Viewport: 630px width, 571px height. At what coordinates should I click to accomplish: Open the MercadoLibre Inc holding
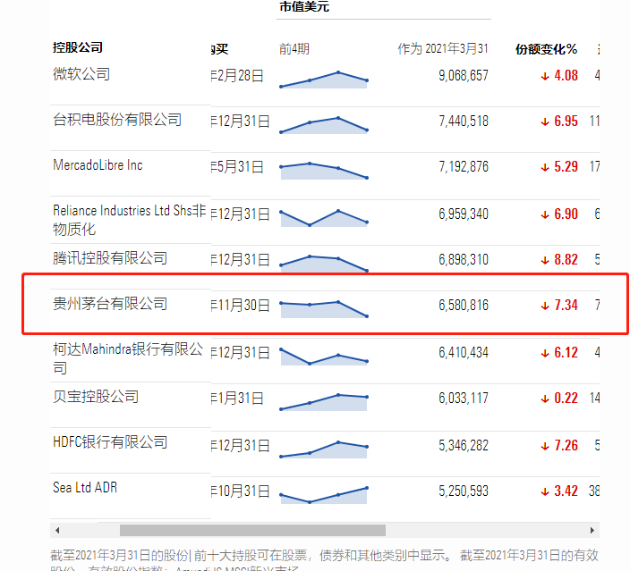point(98,165)
